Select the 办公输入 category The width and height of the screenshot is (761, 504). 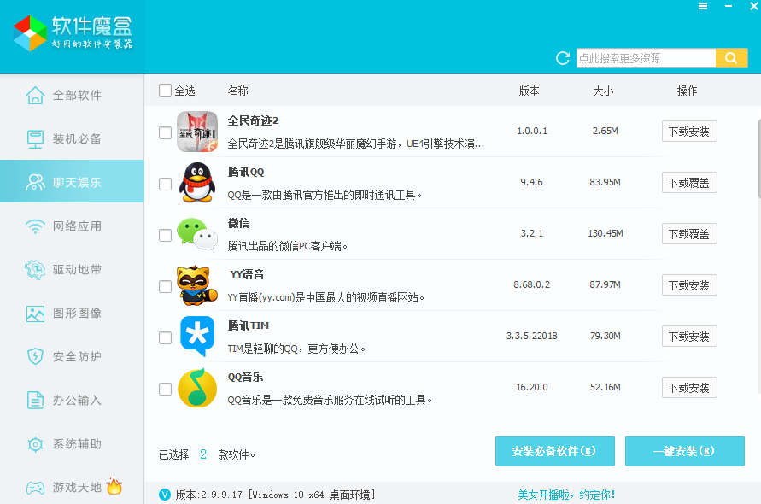(72, 401)
